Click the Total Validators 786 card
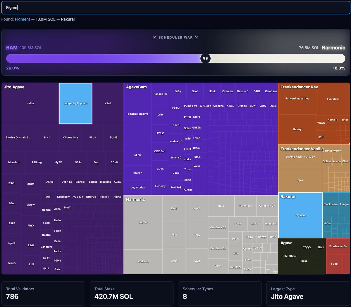This screenshot has height=307, width=351. click(x=43, y=293)
